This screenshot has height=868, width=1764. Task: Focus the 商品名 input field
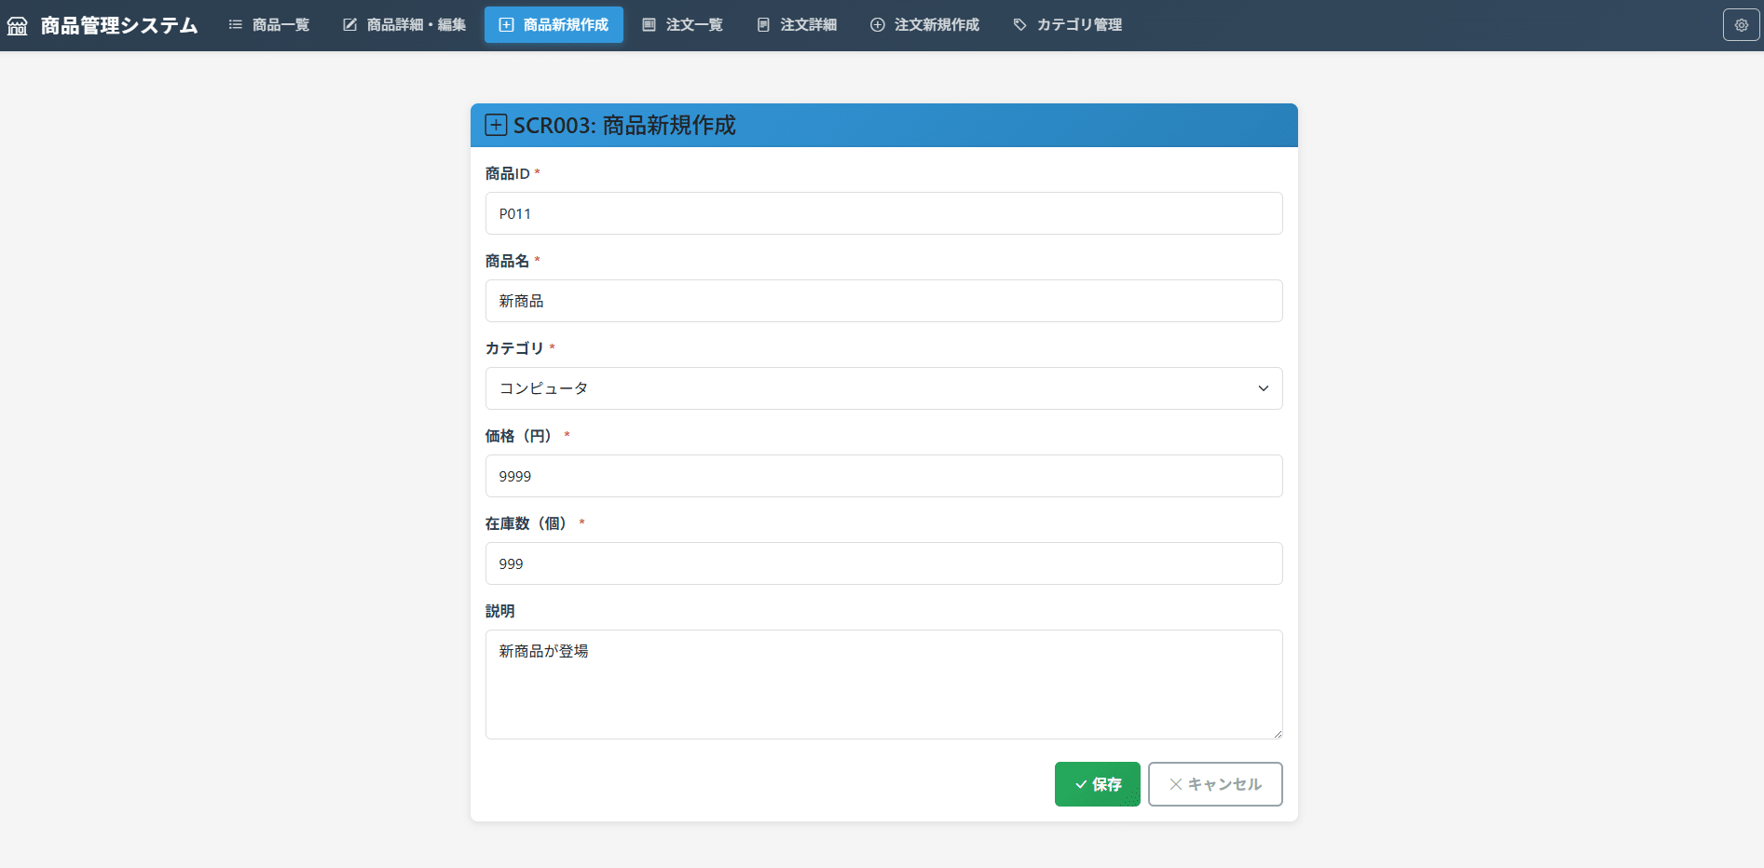[882, 301]
